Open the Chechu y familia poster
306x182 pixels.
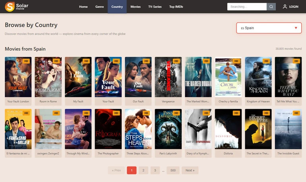[x=229, y=77]
